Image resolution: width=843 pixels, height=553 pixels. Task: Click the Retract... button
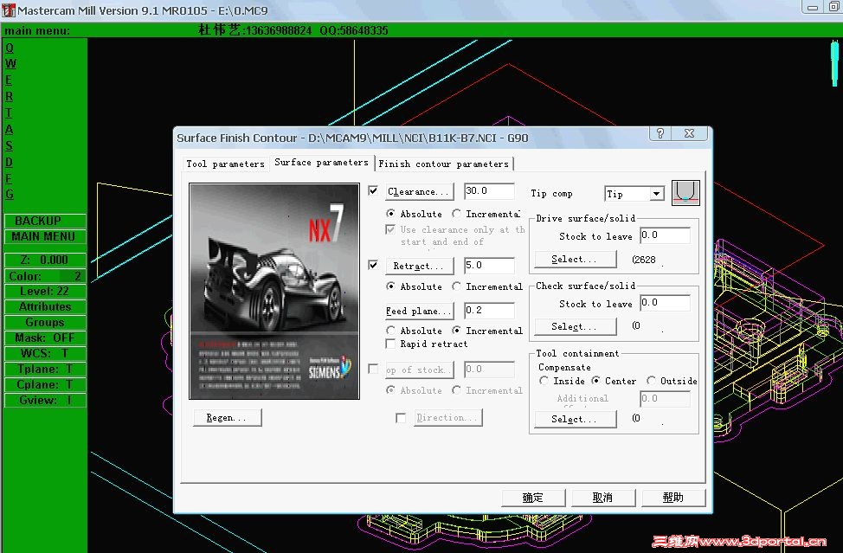[x=420, y=266]
